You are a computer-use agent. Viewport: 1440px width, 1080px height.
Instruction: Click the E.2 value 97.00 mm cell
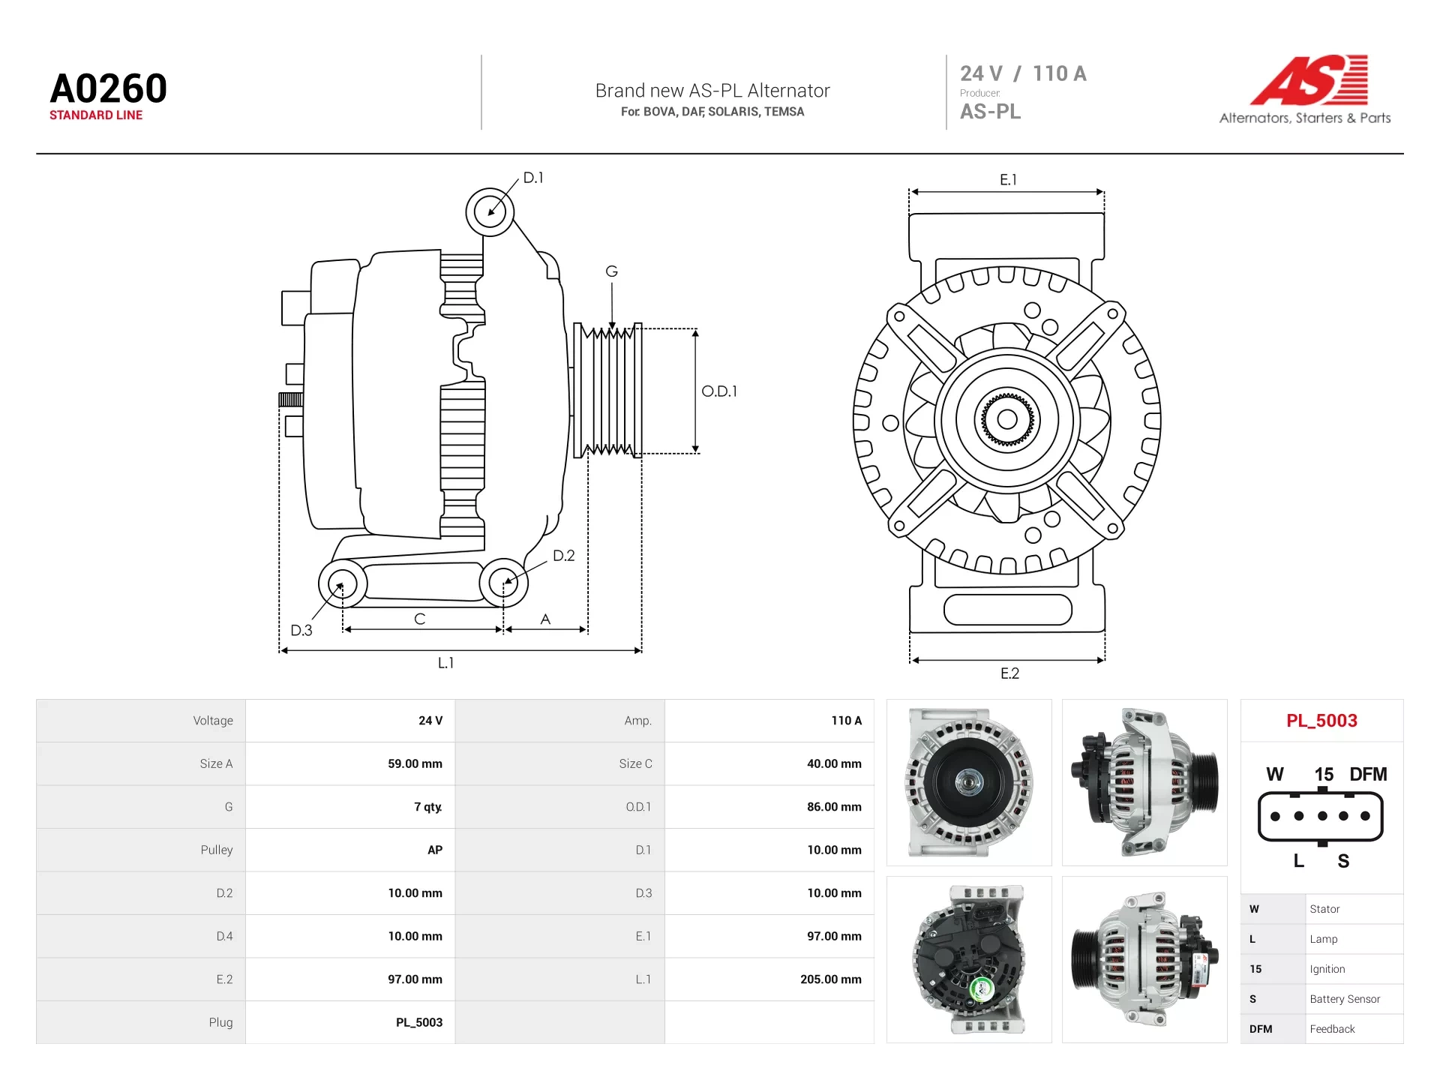[350, 979]
